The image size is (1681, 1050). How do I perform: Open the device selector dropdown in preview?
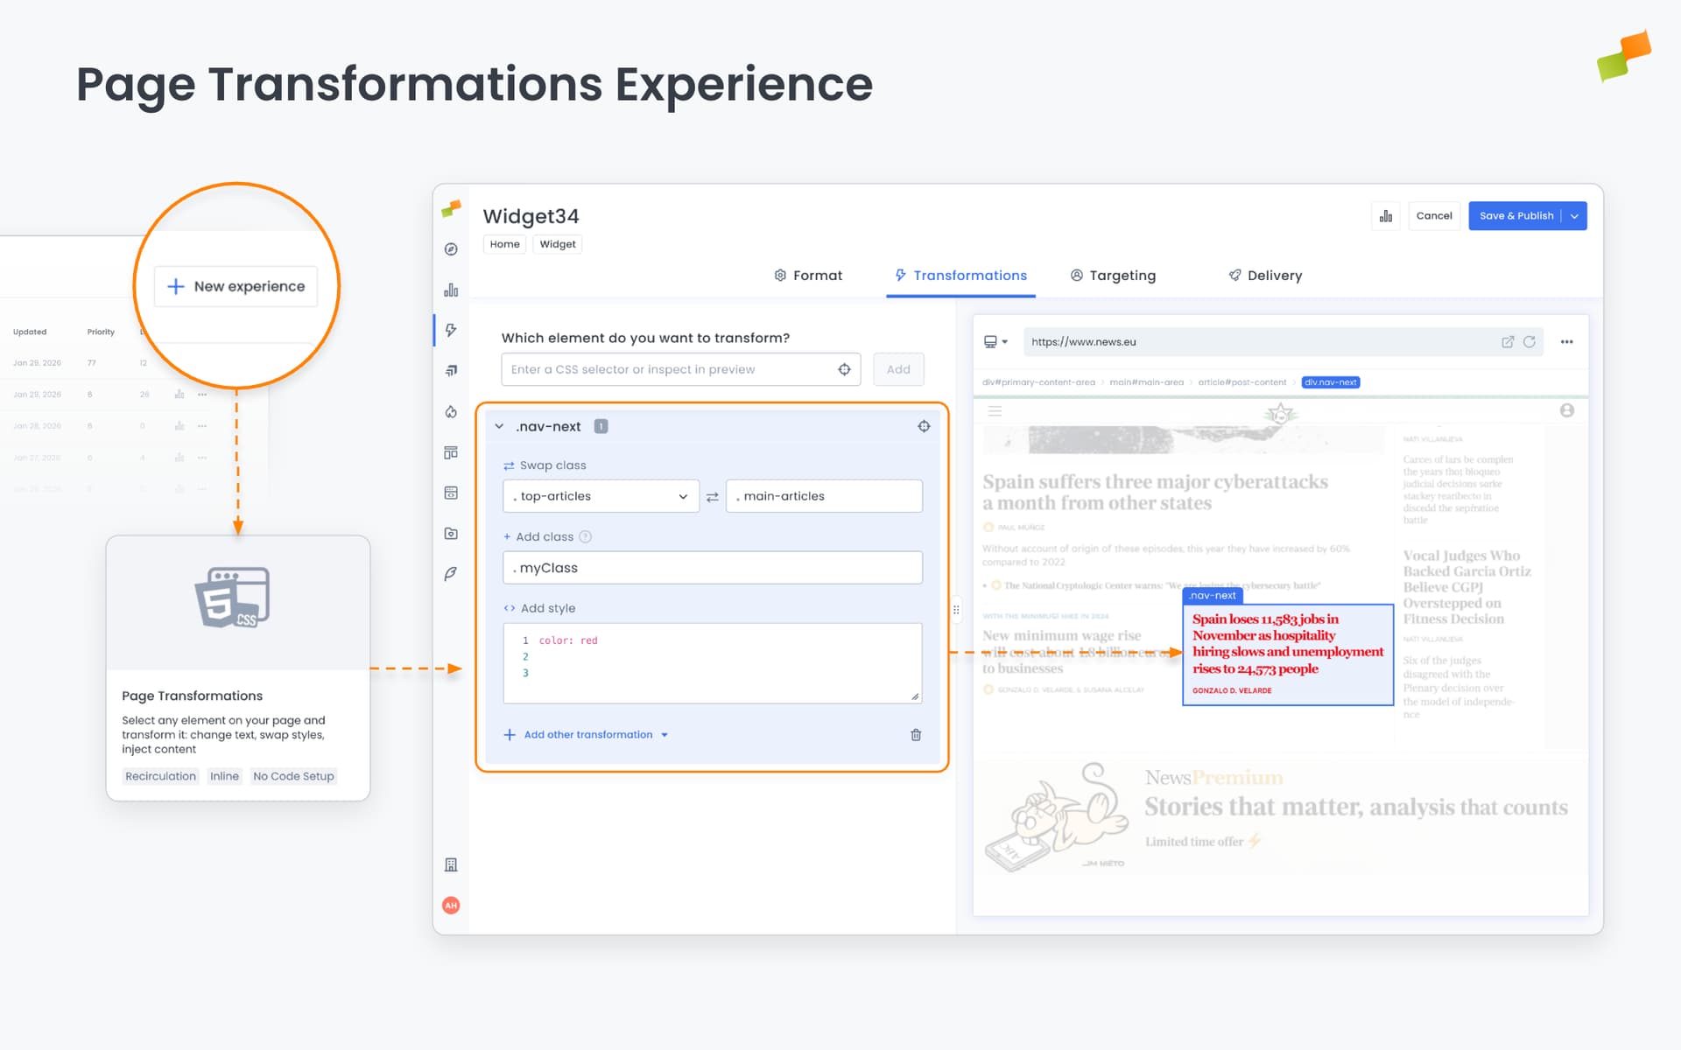coord(995,341)
